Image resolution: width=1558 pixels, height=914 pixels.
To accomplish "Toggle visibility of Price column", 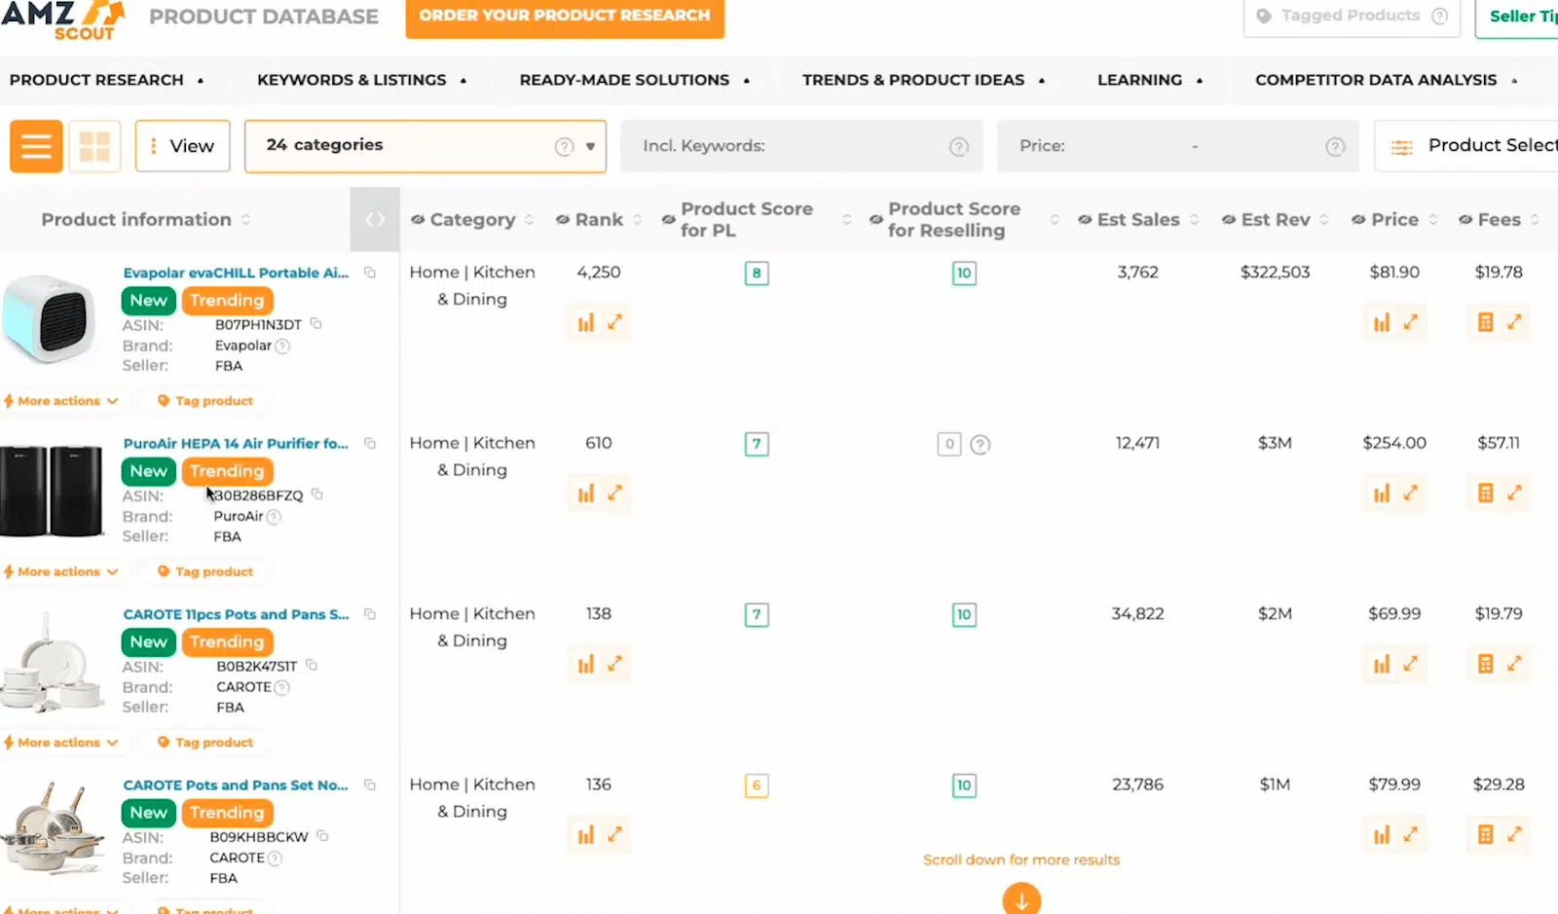I will tap(1358, 220).
